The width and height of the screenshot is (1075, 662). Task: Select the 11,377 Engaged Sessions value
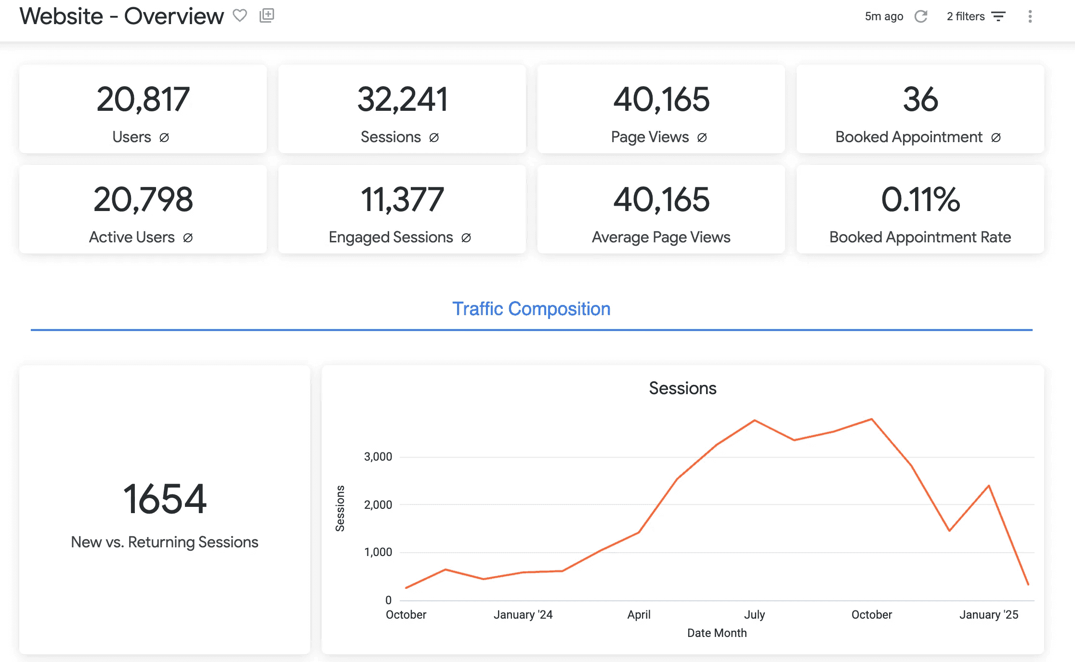(402, 199)
